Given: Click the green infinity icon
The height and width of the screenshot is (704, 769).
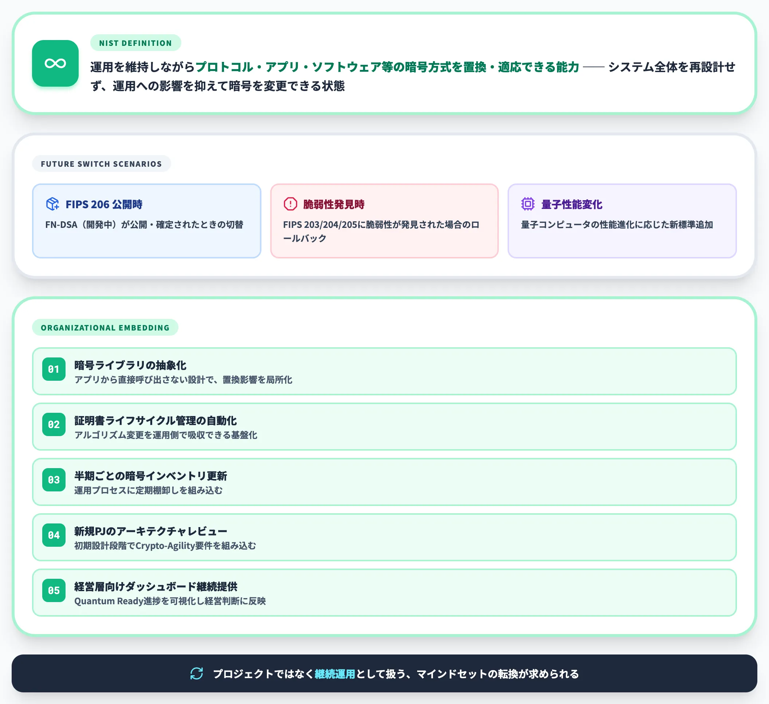Looking at the screenshot, I should coord(55,63).
